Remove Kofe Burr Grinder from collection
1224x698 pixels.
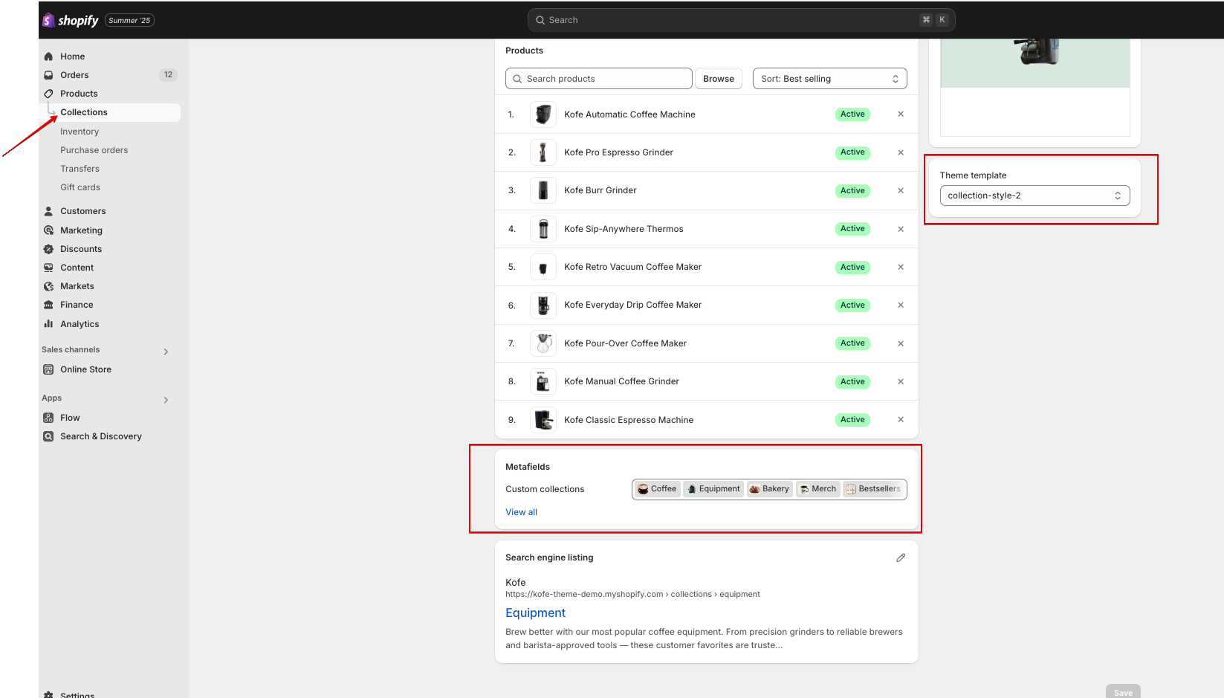[x=901, y=191]
